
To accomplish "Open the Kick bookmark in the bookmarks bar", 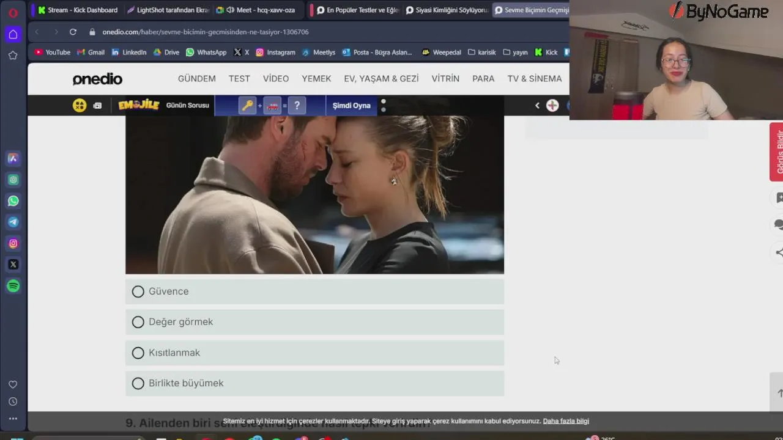I will tap(546, 53).
